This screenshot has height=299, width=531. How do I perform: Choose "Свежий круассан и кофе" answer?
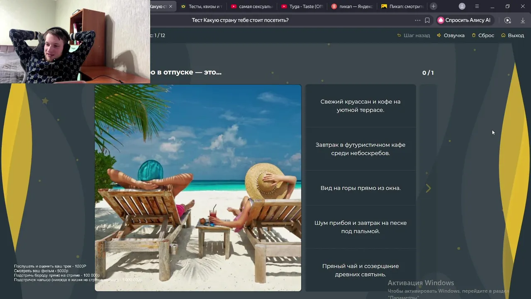point(360,106)
